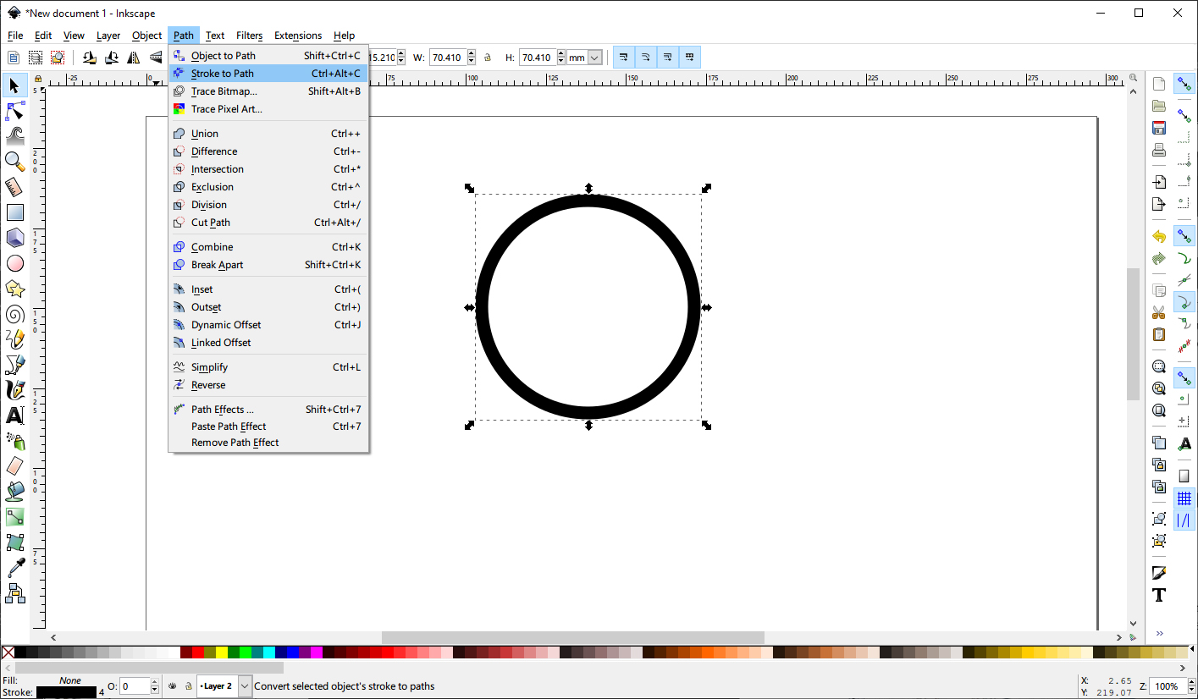Viewport: 1198px width, 699px height.
Task: Select the Pencil freehand tool
Action: tap(14, 339)
